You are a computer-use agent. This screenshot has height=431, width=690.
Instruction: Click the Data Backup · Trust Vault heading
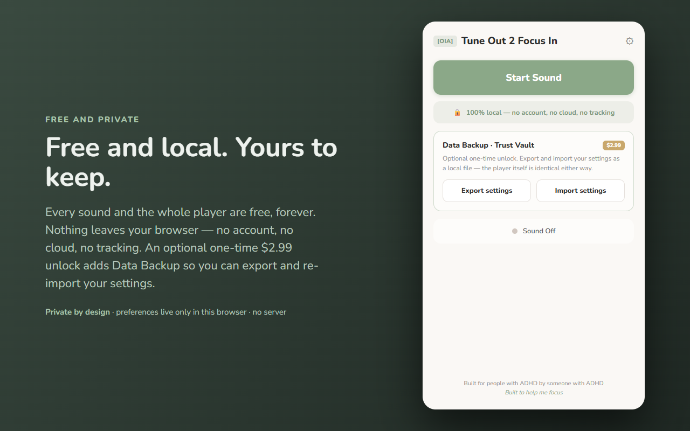pos(488,145)
